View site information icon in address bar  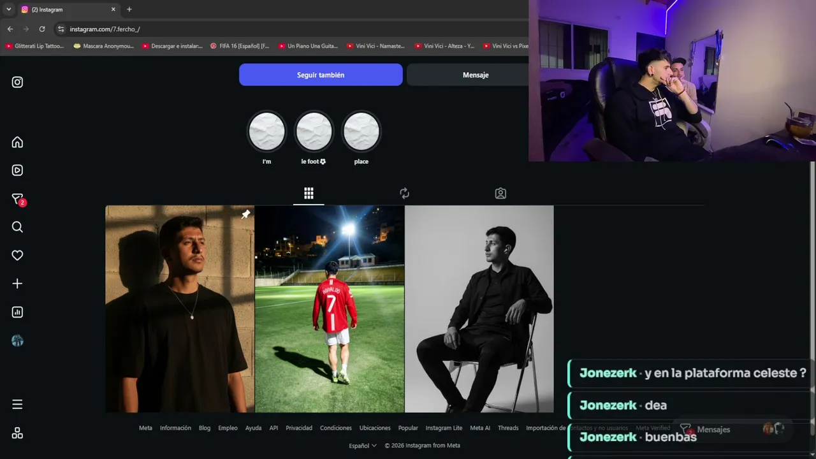point(61,29)
